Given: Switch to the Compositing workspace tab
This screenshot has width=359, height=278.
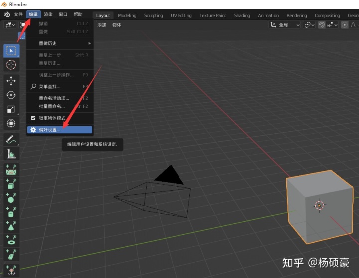Looking at the screenshot, I should pyautogui.click(x=327, y=15).
